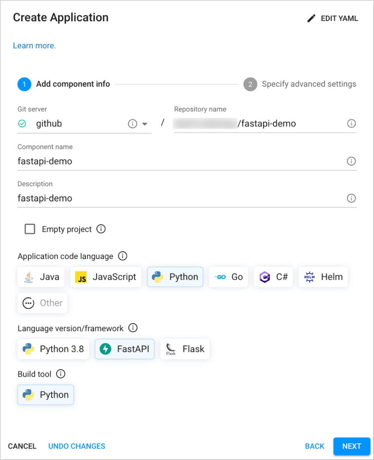Click the info icon beside Application code language
This screenshot has width=374, height=460.
click(x=122, y=256)
